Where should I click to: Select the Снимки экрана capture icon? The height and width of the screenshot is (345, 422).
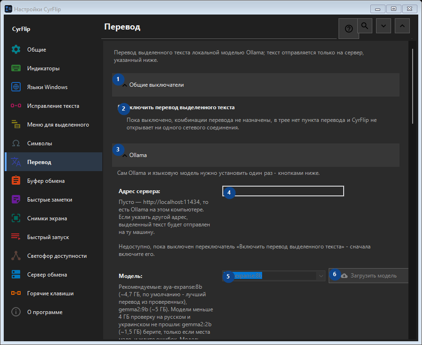(16, 218)
